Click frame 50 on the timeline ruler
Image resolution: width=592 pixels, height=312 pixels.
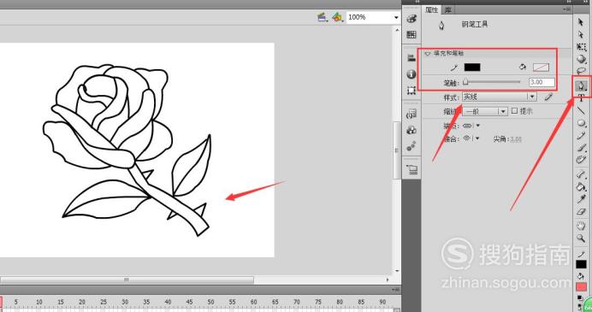pyautogui.click(x=210, y=303)
